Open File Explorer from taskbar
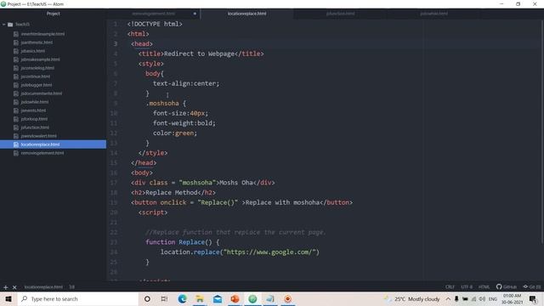The height and width of the screenshot is (306, 544). pos(200,298)
